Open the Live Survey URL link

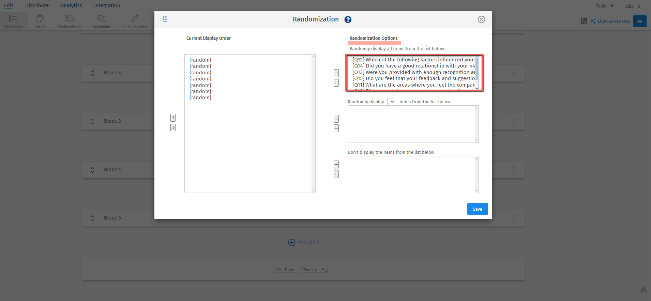[x=614, y=21]
